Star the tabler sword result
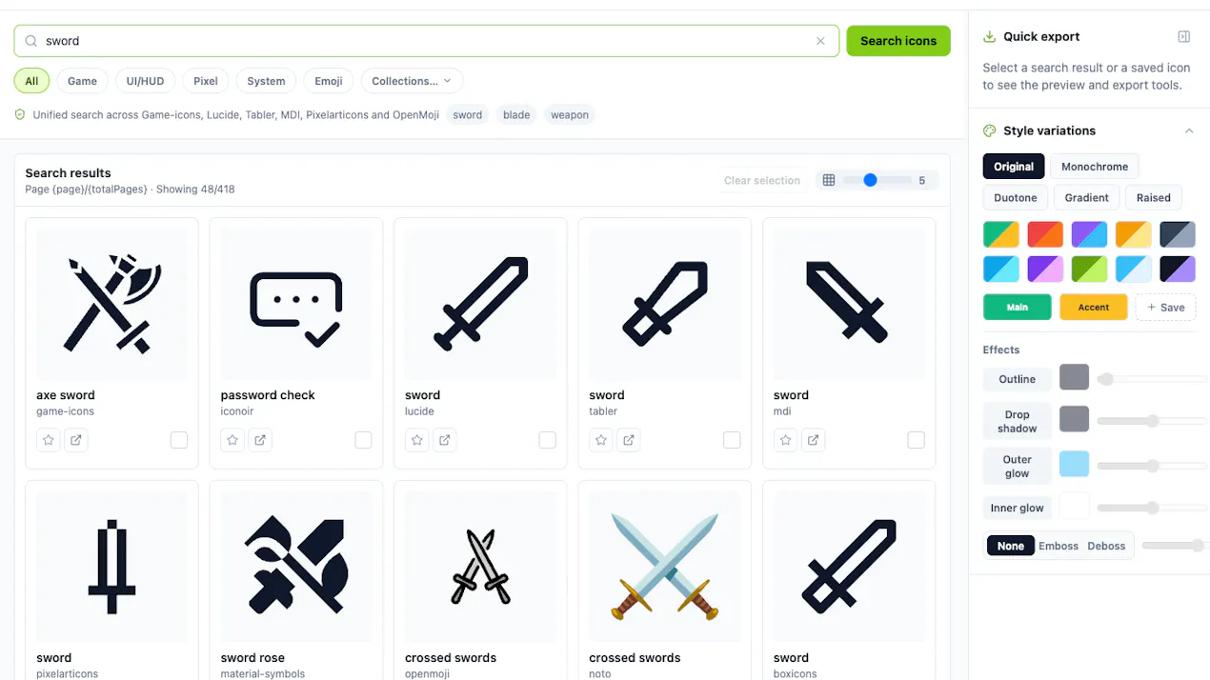Screen dimensions: 1210x680 [601, 440]
